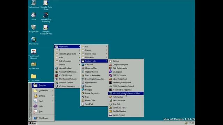Image resolution: width=223 pixels, height=125 pixels.
Task: Choose Shut Down... in start menu
Action: [x=43, y=118]
